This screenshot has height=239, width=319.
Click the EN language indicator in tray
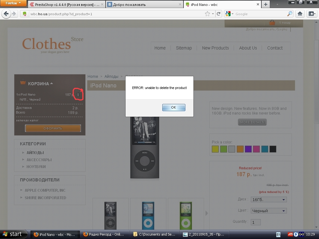(278, 235)
